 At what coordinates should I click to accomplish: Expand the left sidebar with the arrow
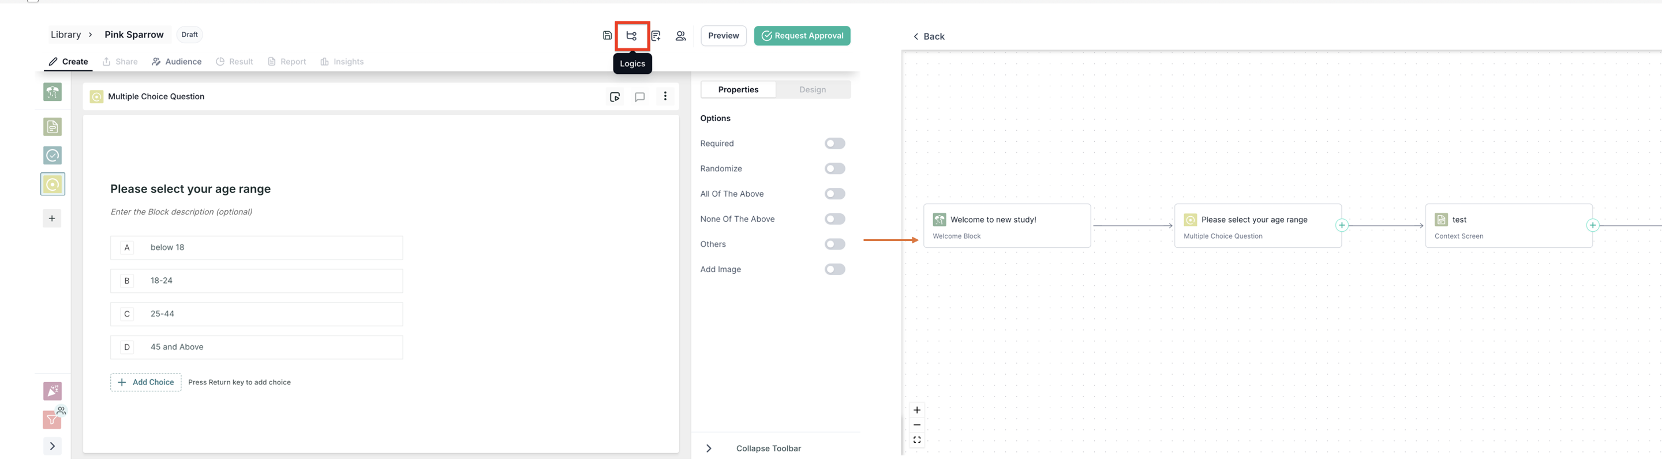(53, 446)
